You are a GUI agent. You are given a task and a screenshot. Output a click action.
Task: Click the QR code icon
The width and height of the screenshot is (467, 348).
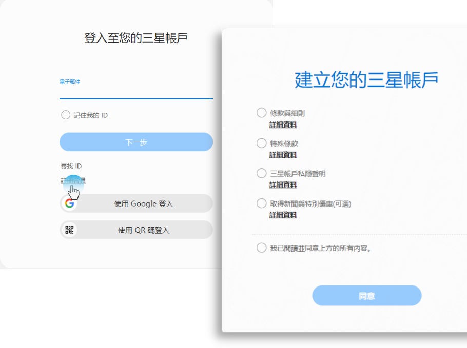coord(70,230)
